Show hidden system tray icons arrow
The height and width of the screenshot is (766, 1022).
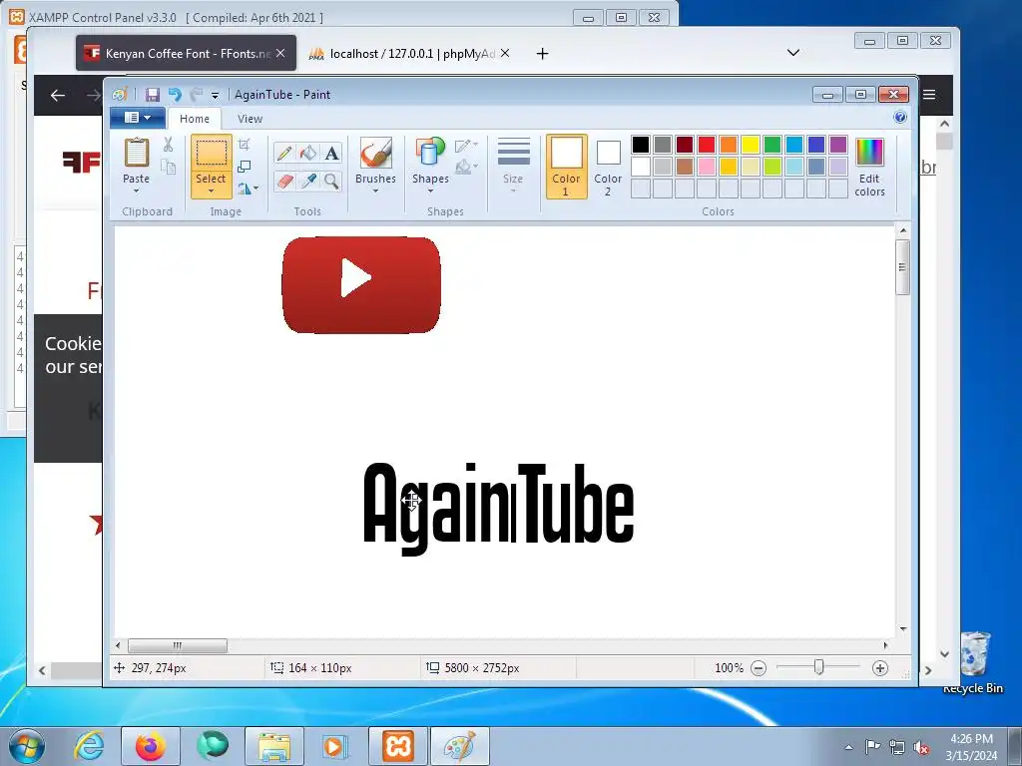[848, 747]
